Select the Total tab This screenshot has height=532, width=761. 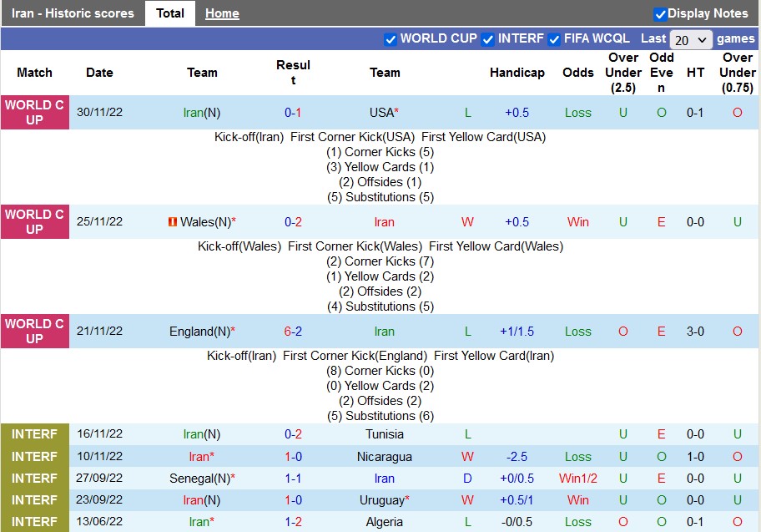tap(170, 13)
